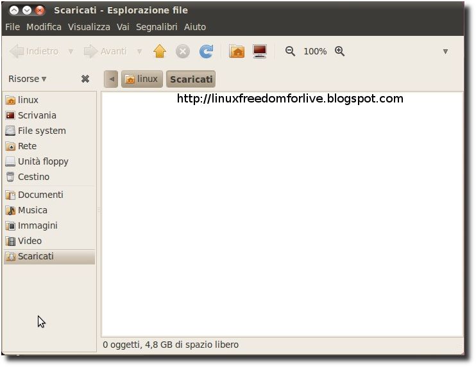Click the Indietro back button
Image resolution: width=476 pixels, height=367 pixels.
(x=34, y=51)
